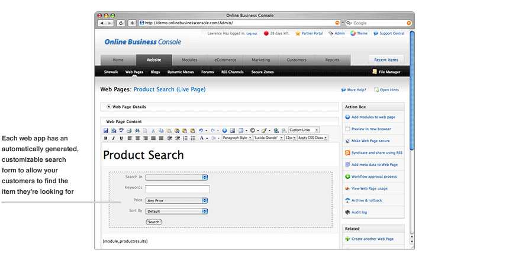Open the Custom Links dropdown

304,130
